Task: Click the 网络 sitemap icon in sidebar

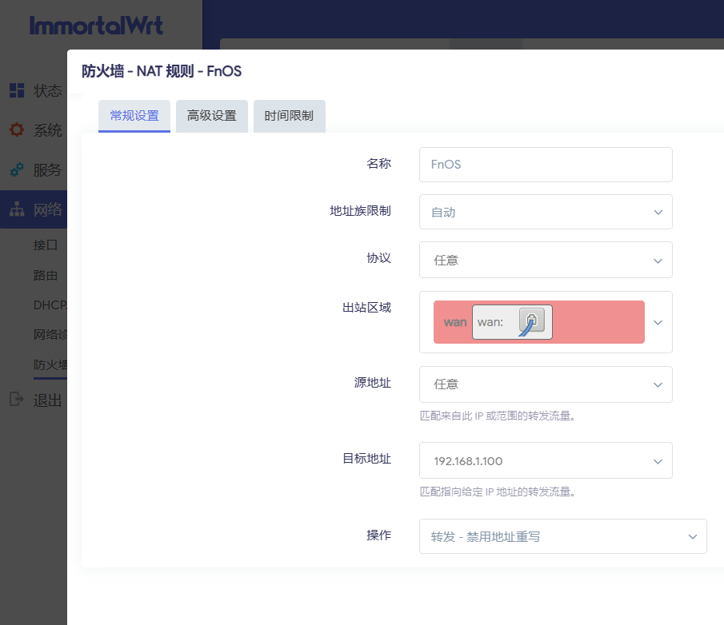Action: pyautogui.click(x=17, y=209)
